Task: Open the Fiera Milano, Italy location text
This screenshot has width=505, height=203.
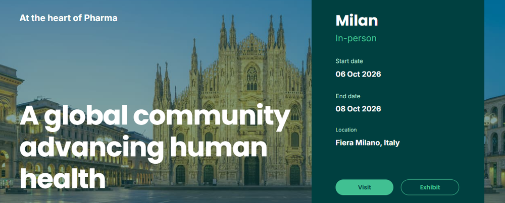Action: click(367, 143)
